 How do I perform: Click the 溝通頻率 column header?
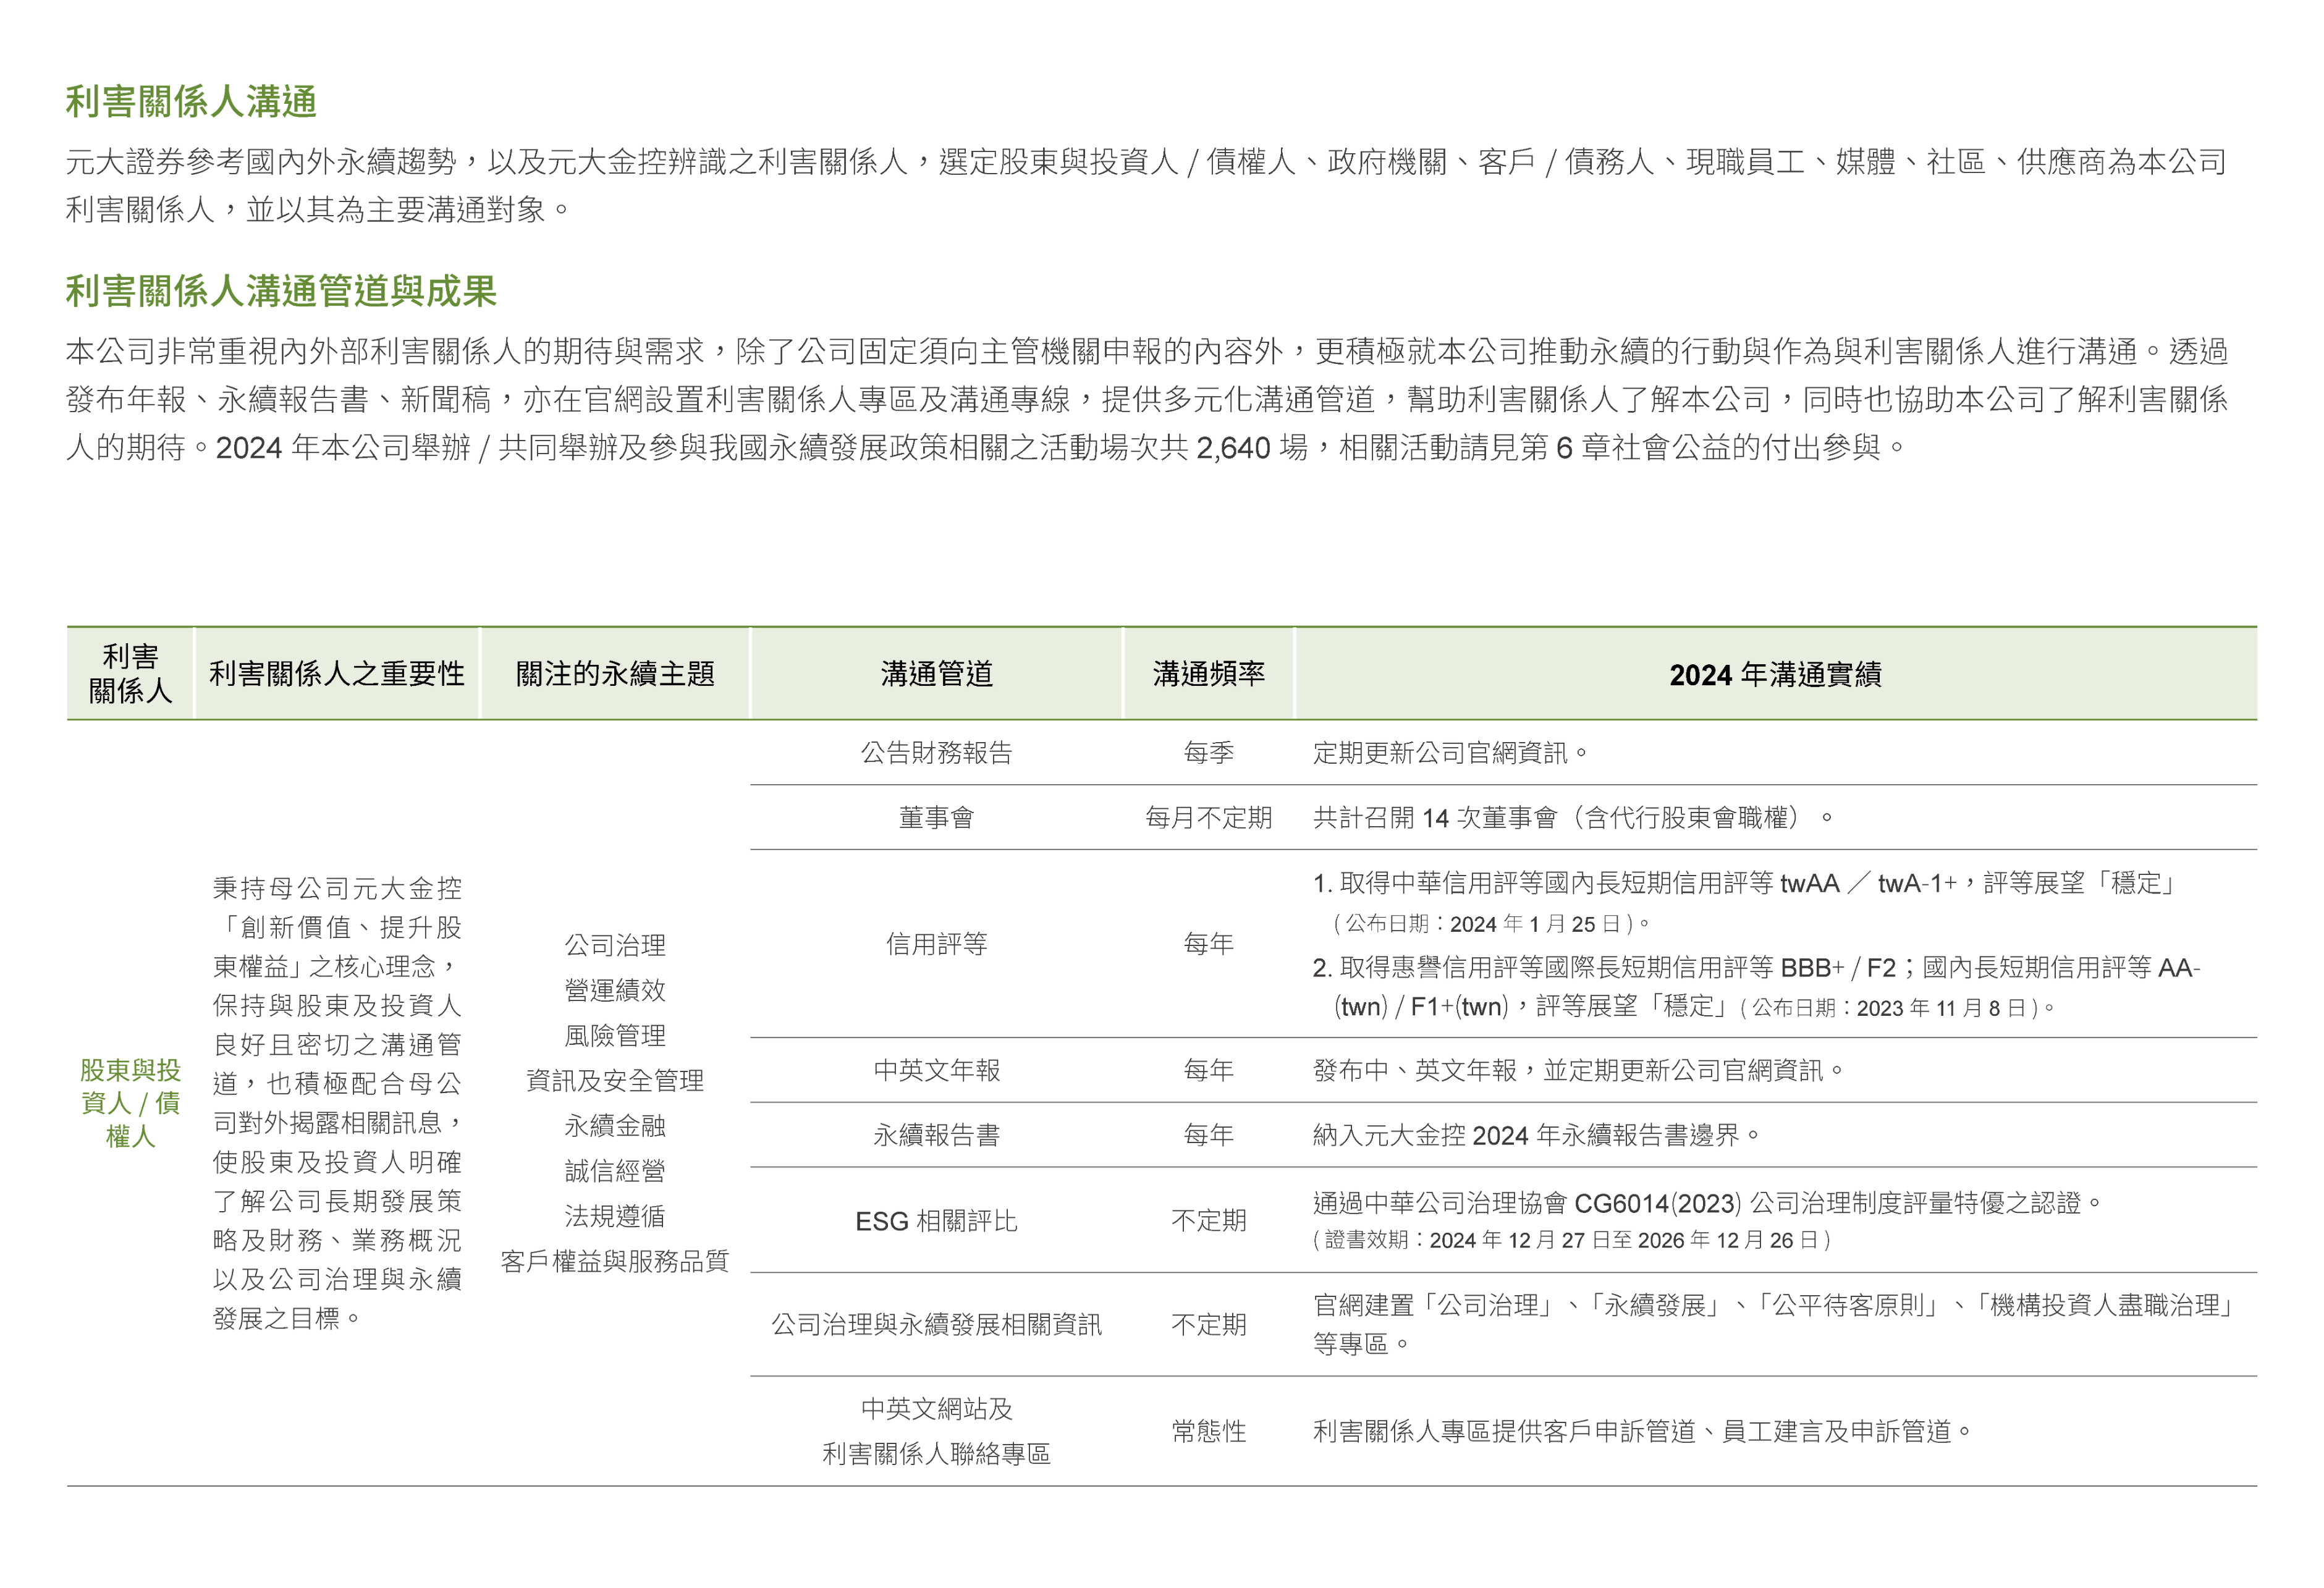(x=1208, y=674)
